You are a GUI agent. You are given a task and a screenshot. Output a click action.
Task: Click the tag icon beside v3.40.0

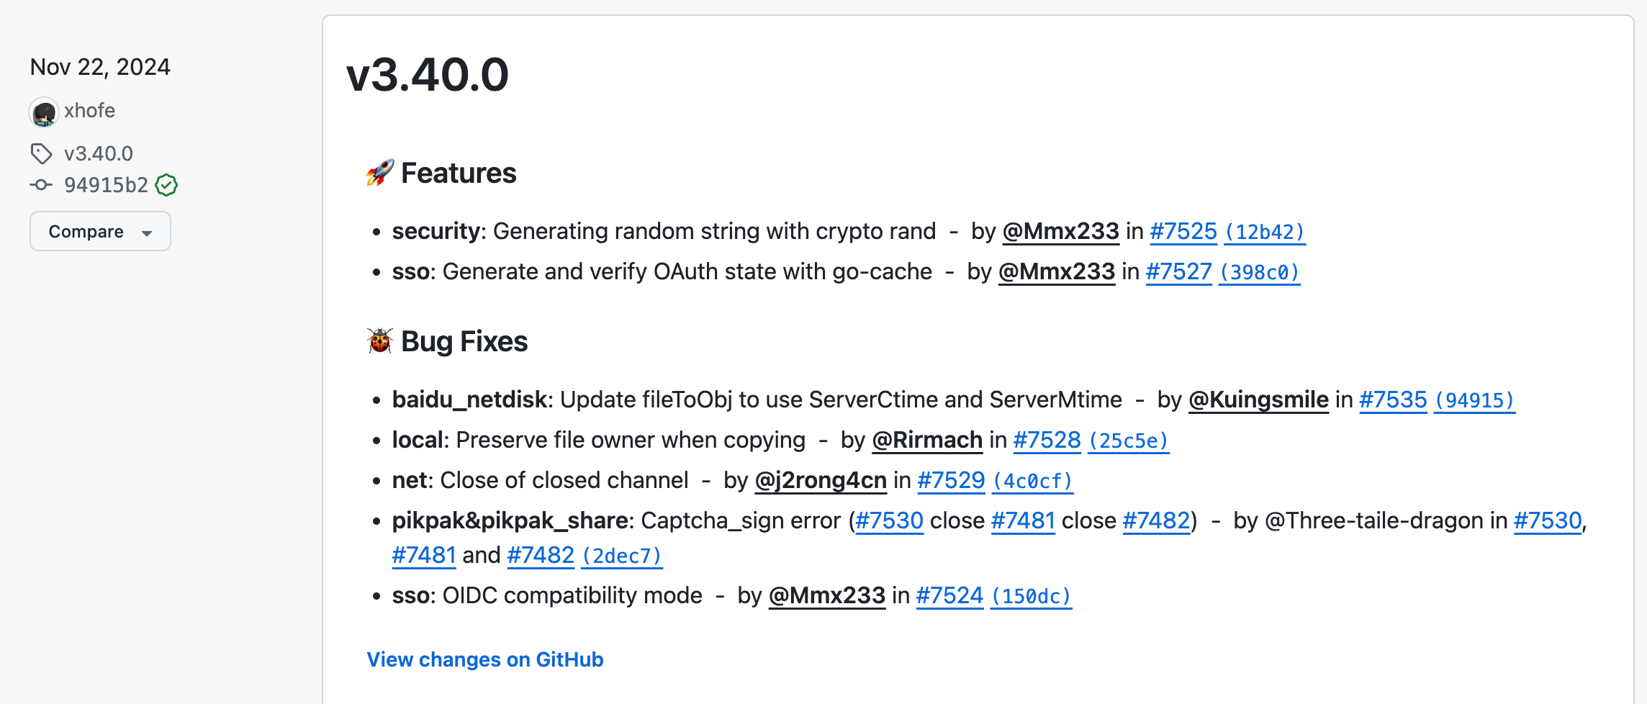(41, 153)
